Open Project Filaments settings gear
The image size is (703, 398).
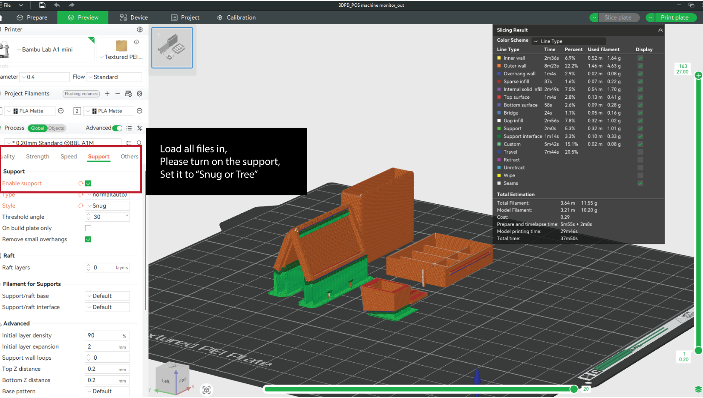(x=139, y=94)
